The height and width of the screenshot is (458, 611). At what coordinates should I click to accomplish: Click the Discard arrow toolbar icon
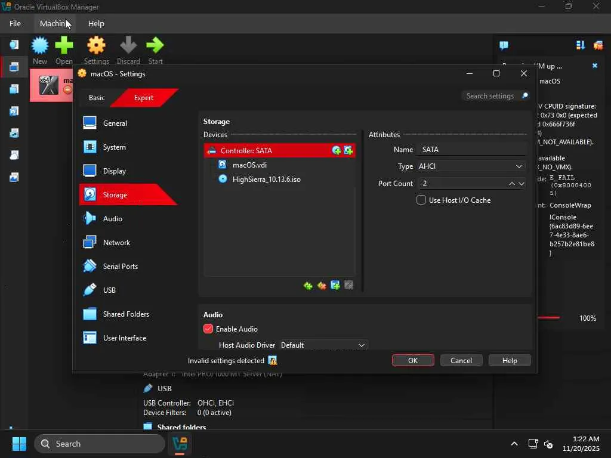[x=128, y=45]
